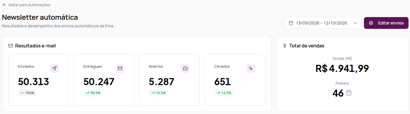Click the Abertos value 5.287
This screenshot has height=114, width=410.
point(162,82)
